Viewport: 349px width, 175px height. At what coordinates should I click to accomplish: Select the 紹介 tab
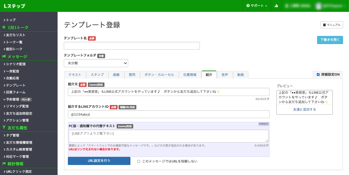click(x=209, y=75)
